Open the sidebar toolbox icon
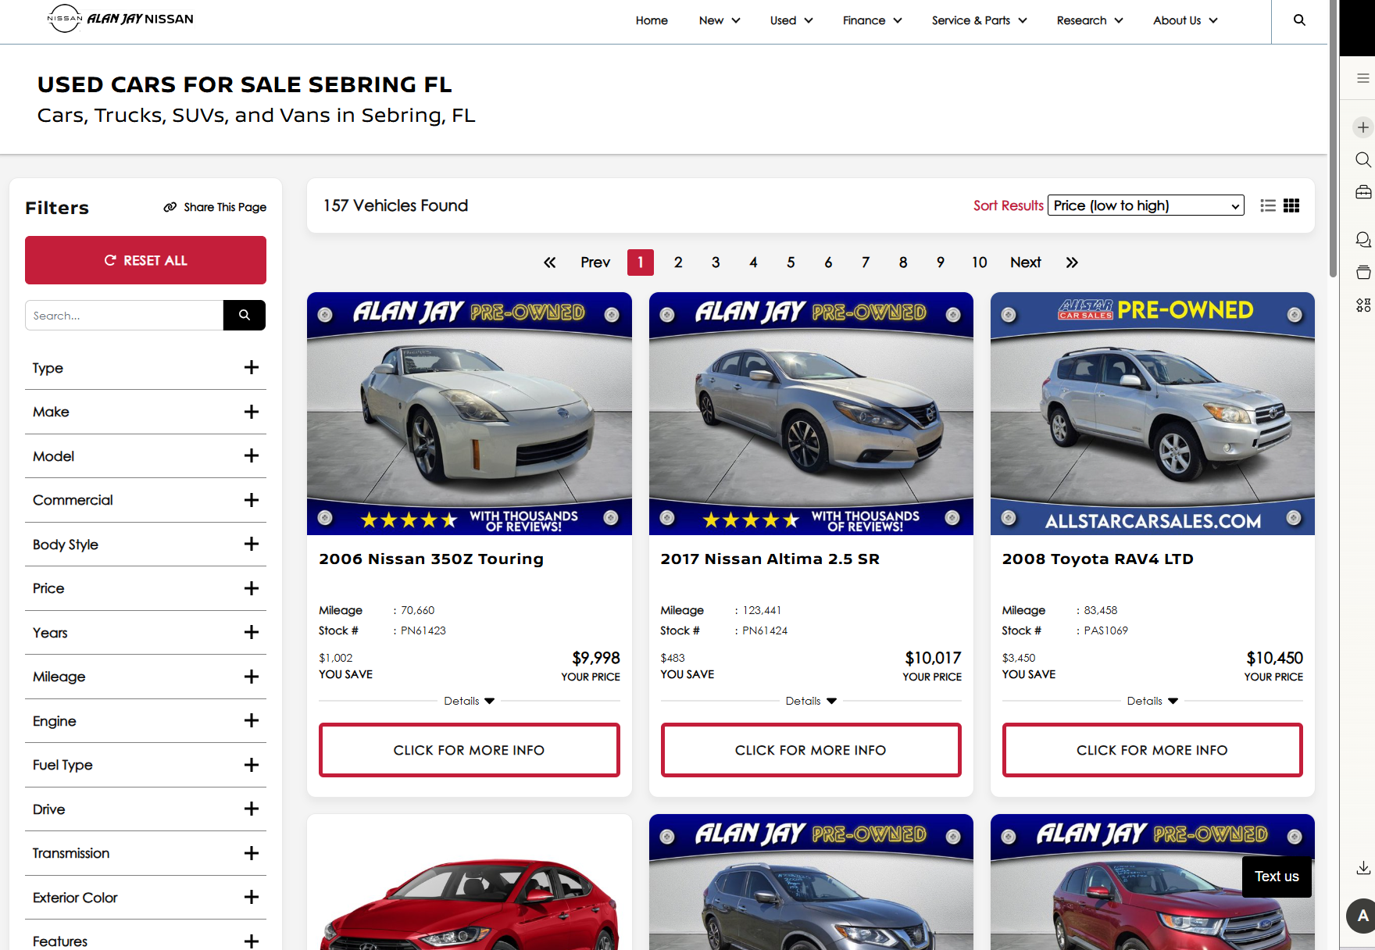Image resolution: width=1375 pixels, height=950 pixels. pyautogui.click(x=1363, y=192)
